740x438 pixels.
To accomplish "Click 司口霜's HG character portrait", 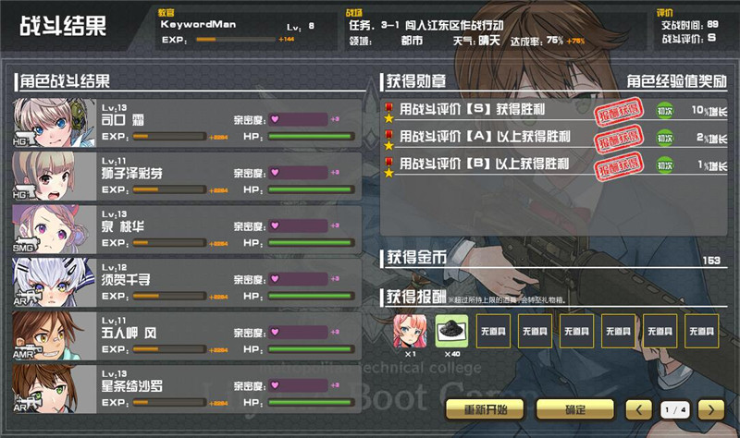I will click(x=55, y=123).
